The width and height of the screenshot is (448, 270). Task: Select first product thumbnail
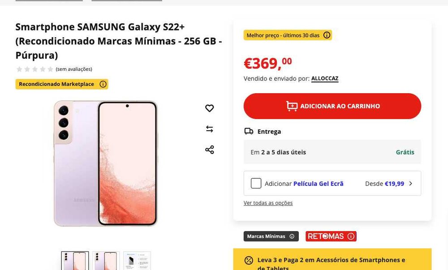[75, 261]
